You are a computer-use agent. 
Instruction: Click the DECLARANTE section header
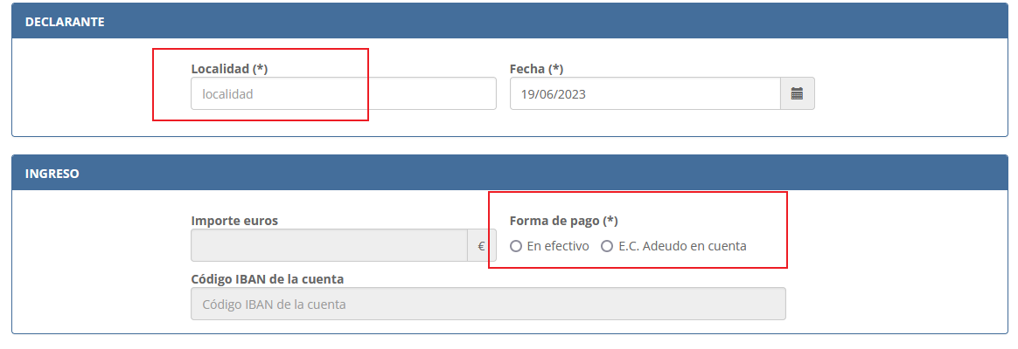(66, 22)
